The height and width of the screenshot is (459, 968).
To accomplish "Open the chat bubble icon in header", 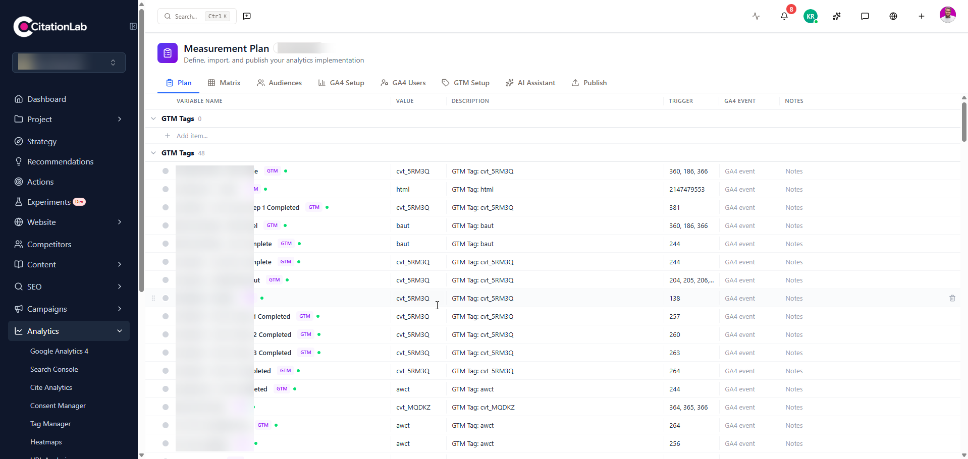I will [x=865, y=16].
